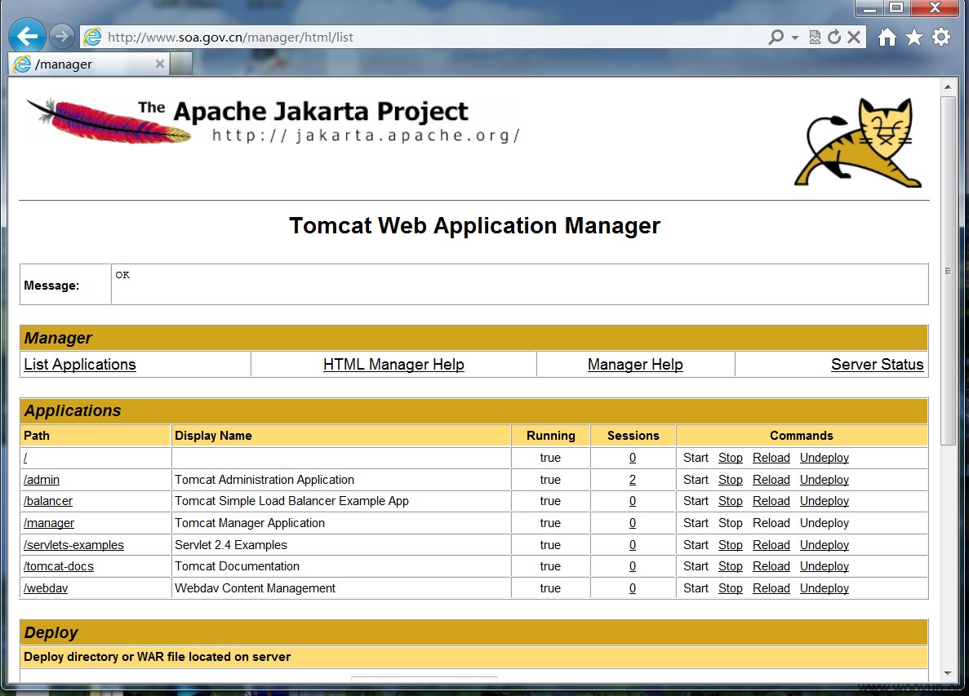Image resolution: width=969 pixels, height=696 pixels.
Task: Close the /manager tab
Action: pyautogui.click(x=159, y=64)
